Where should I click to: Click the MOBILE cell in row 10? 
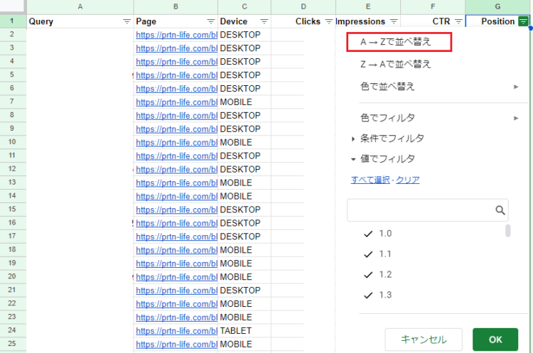[244, 143]
